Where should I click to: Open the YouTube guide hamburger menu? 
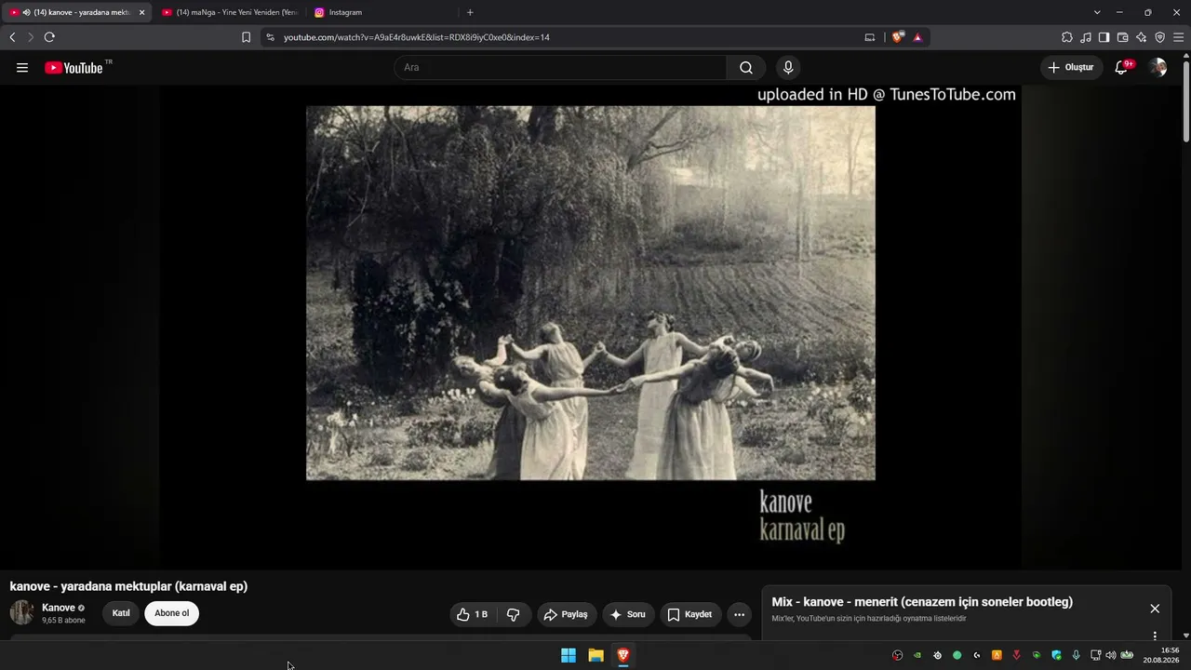[22, 68]
